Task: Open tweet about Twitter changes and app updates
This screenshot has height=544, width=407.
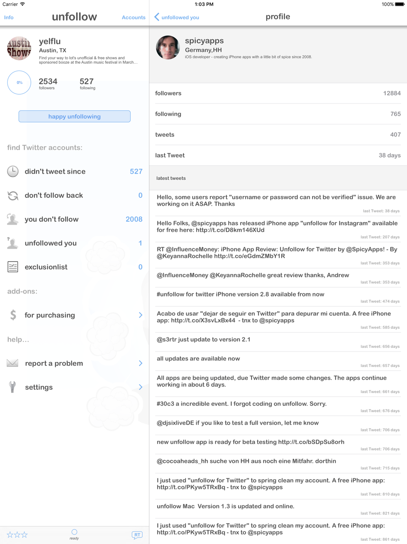Action: click(x=278, y=384)
